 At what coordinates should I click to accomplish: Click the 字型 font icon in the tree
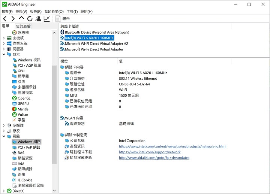click(x=15, y=120)
